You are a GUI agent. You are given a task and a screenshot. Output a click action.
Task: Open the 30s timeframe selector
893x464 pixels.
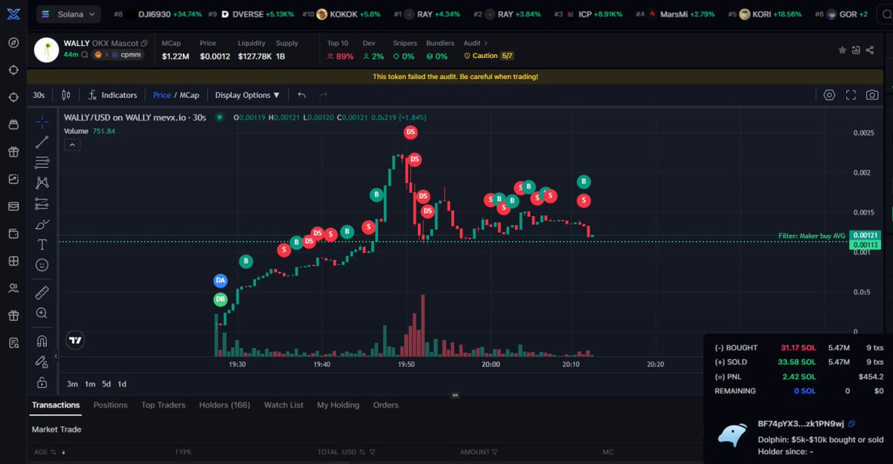pyautogui.click(x=39, y=95)
